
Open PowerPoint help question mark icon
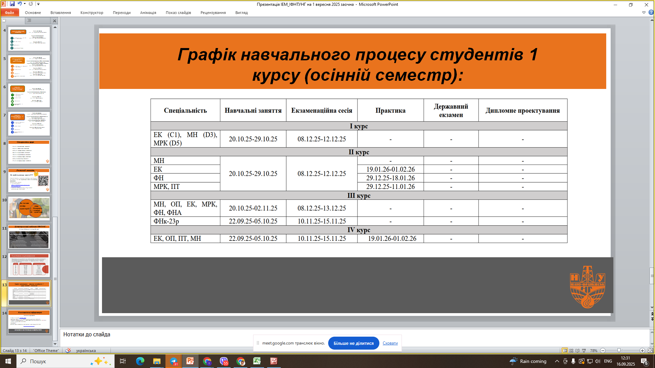pos(651,13)
